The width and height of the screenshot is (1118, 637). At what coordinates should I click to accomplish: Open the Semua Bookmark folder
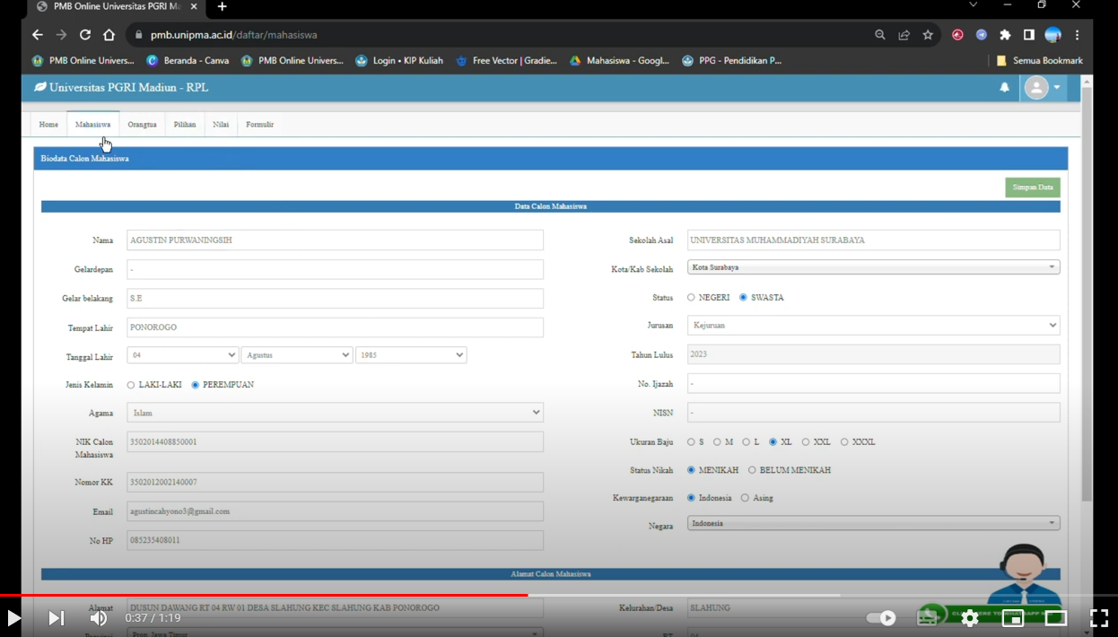click(1039, 61)
